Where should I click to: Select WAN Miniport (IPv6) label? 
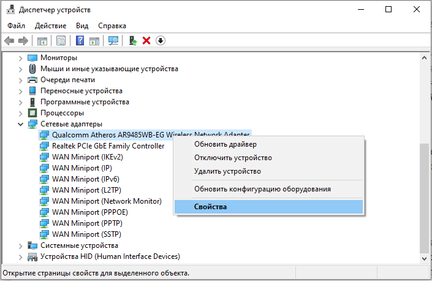tap(86, 179)
